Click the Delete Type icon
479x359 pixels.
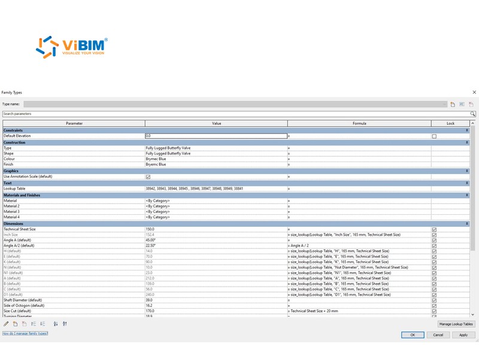(x=471, y=104)
